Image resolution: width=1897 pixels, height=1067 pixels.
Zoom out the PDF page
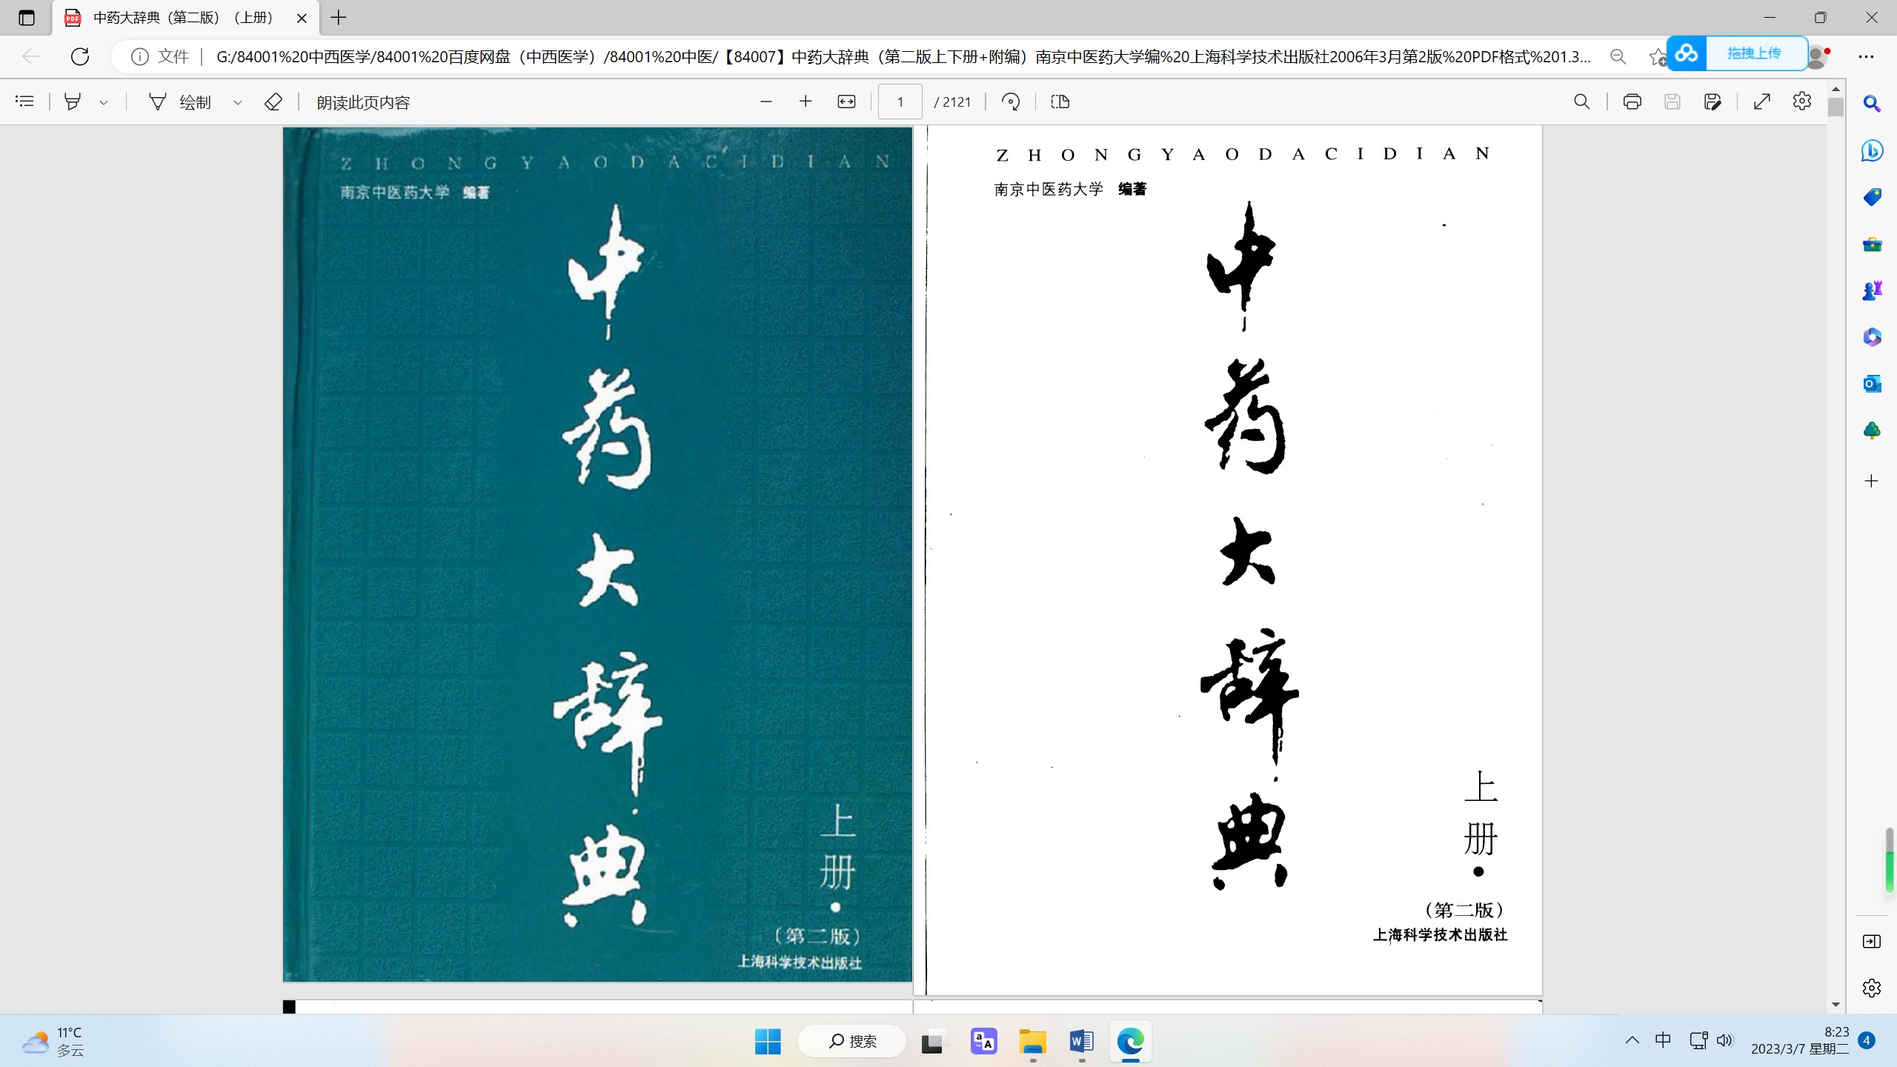pyautogui.click(x=766, y=102)
